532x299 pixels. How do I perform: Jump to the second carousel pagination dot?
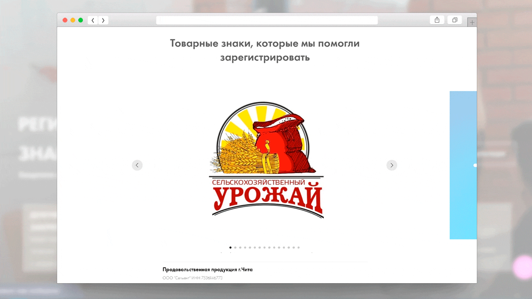click(x=235, y=248)
